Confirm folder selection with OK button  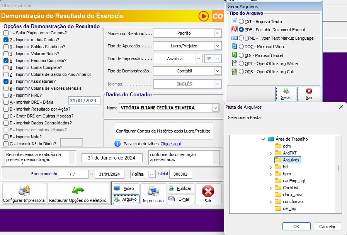(296, 227)
